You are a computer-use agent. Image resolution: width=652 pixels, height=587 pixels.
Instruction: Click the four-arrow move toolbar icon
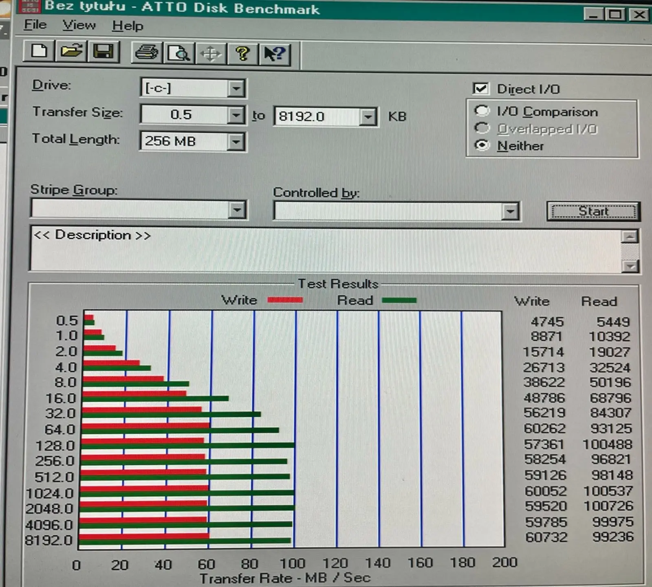[x=210, y=54]
